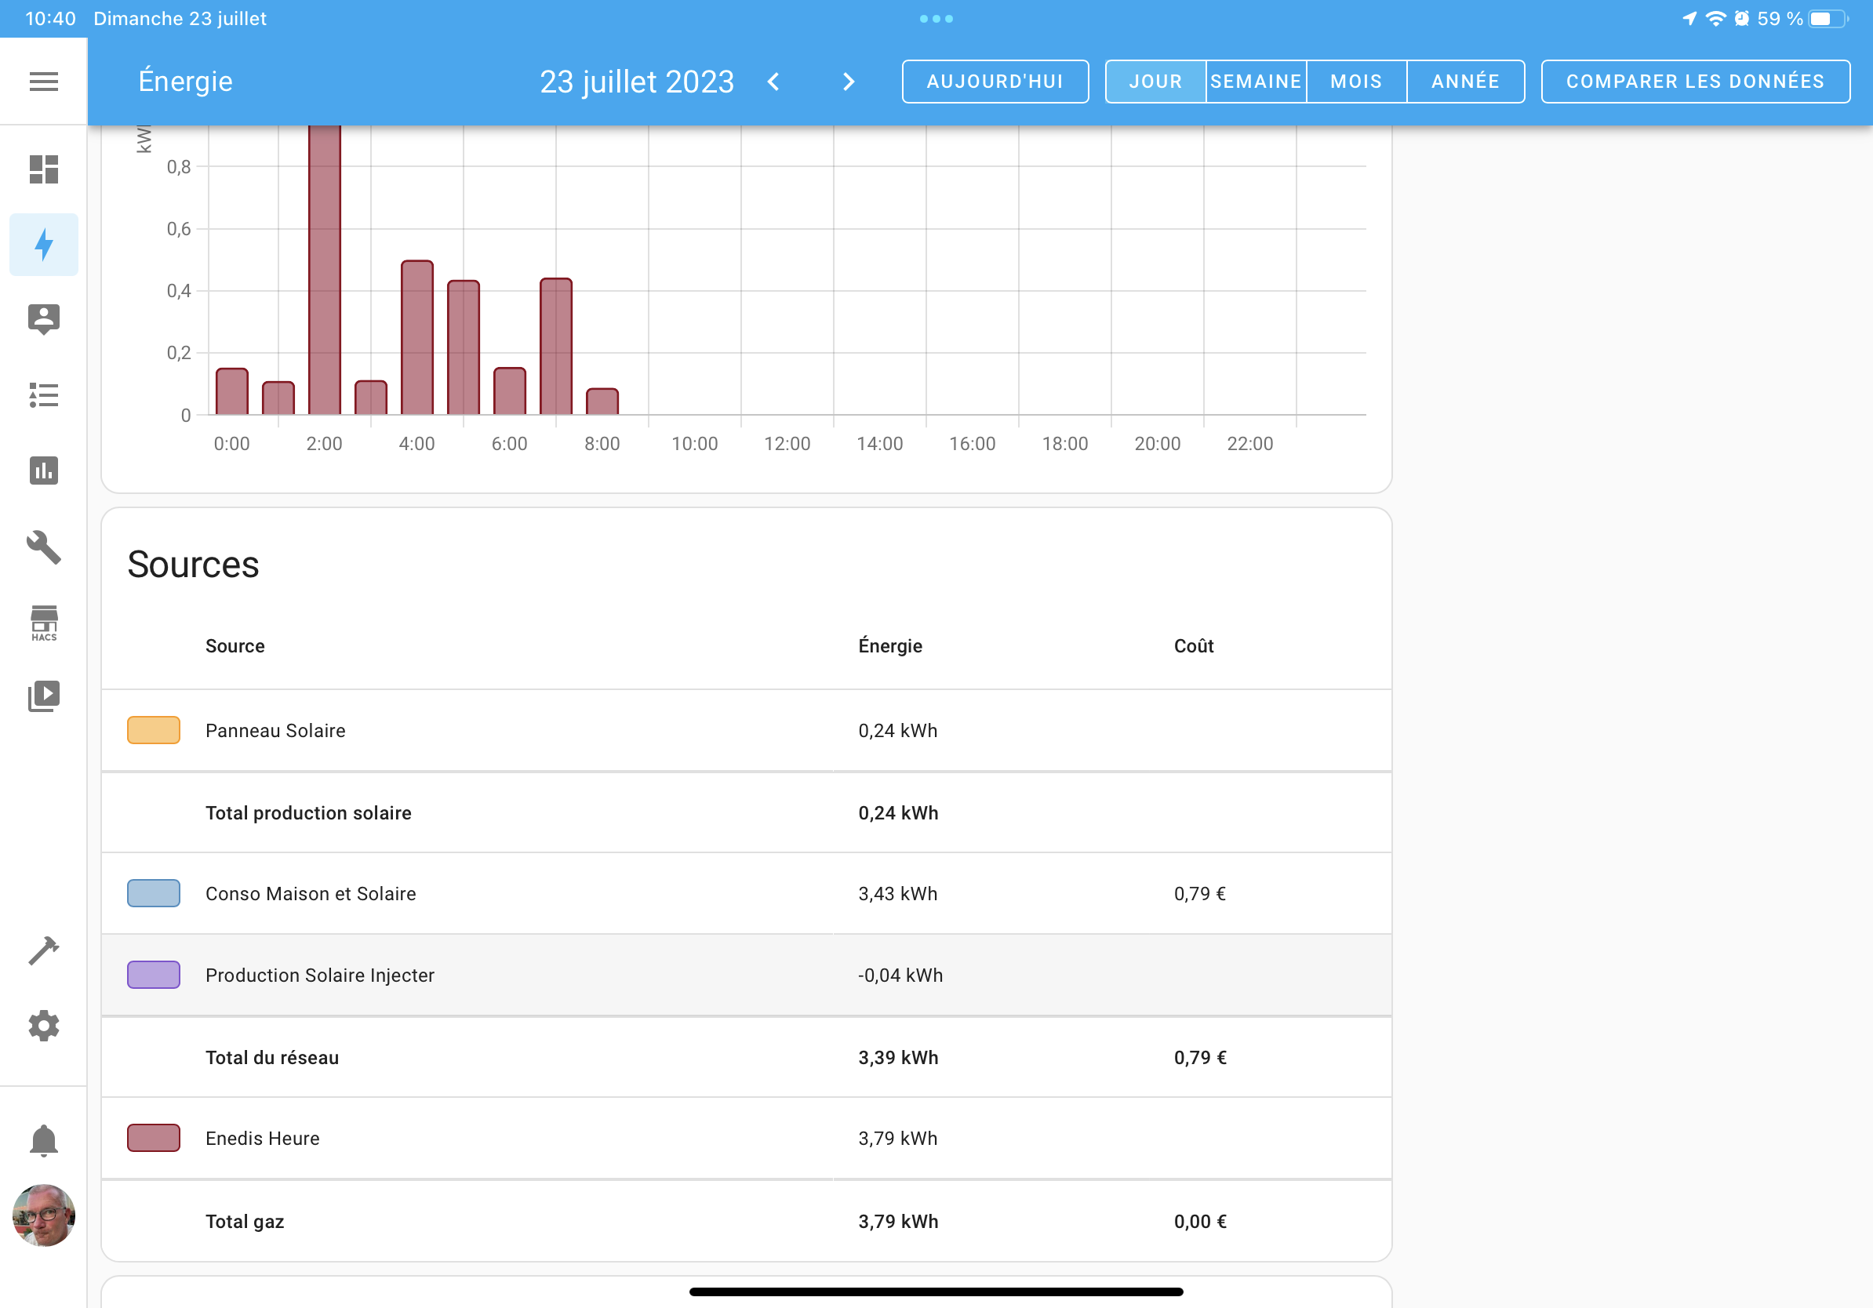Tap the three-dot multitasking indicator
1873x1308 pixels.
point(936,18)
